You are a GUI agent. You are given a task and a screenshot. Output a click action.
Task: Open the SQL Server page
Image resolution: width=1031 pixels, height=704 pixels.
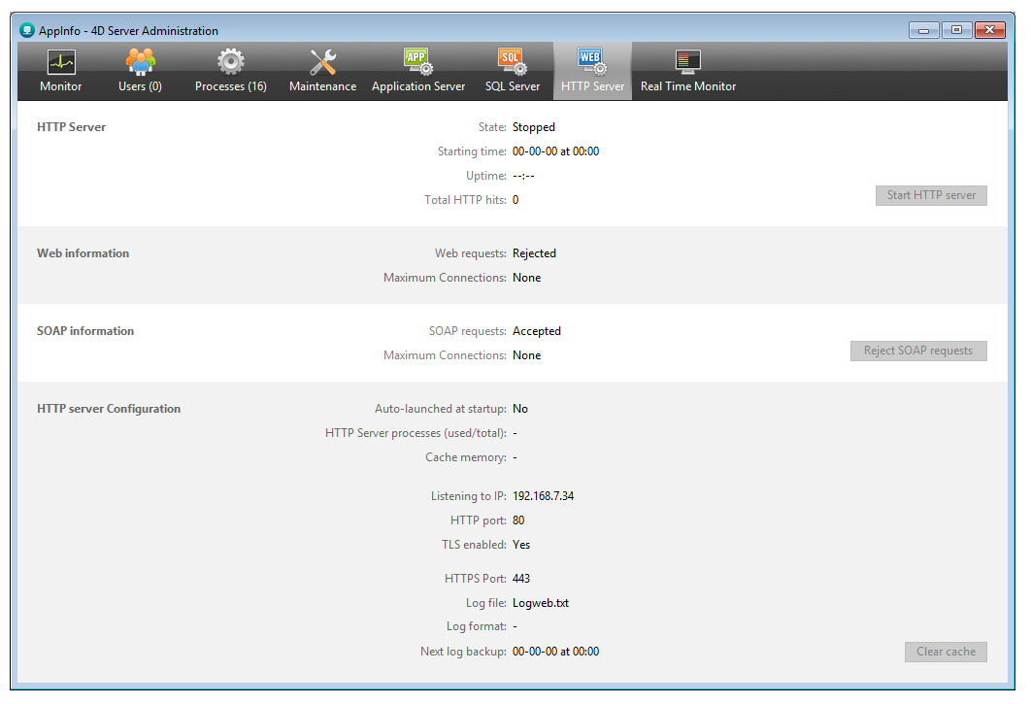click(x=513, y=72)
